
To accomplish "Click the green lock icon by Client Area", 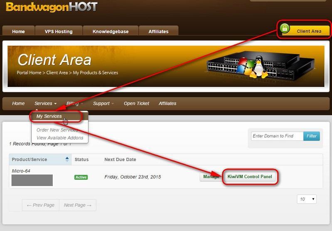I will [285, 28].
